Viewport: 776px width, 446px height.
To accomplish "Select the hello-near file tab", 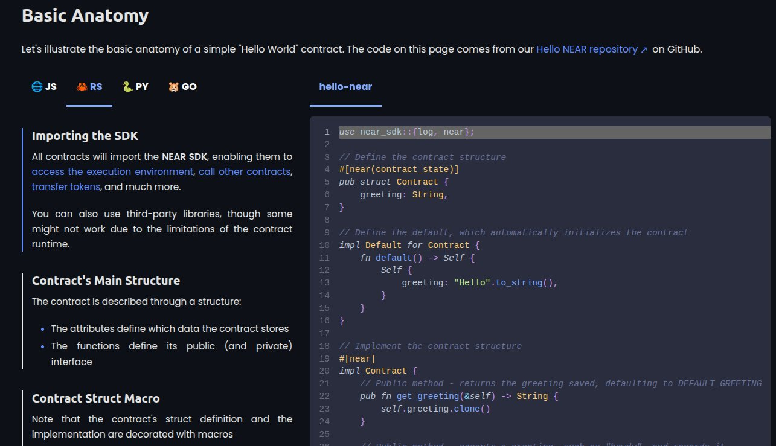I will 345,86.
